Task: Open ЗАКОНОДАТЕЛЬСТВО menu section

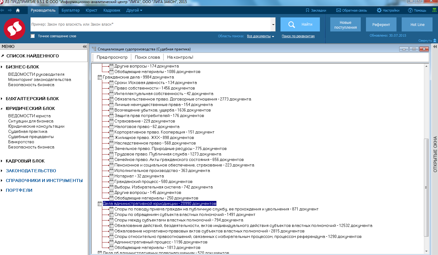Action: (31, 171)
